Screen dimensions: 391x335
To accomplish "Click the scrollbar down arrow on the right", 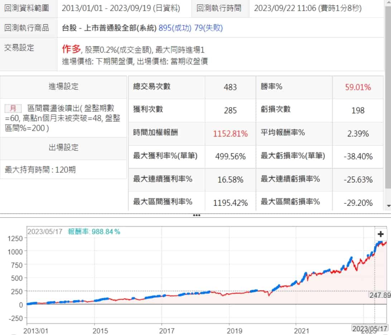I will pyautogui.click(x=388, y=206).
